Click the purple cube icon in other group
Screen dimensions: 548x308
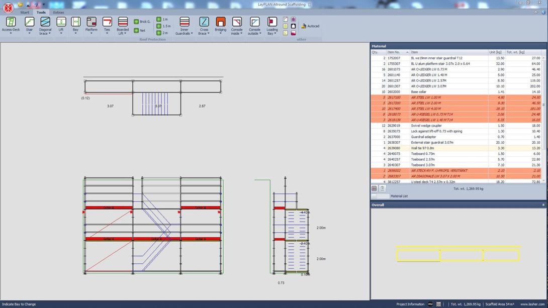[293, 19]
